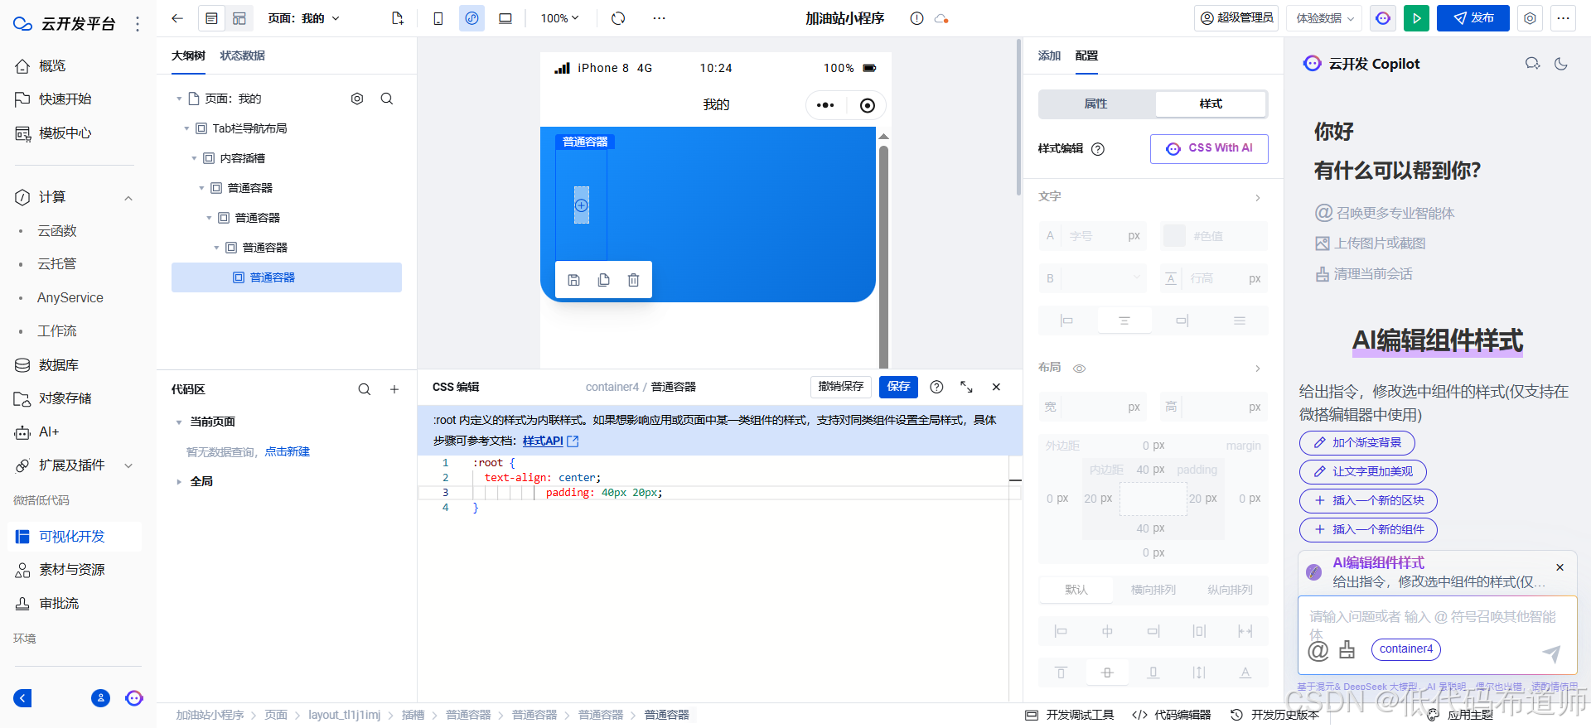Switch to 状态数据 tab
The height and width of the screenshot is (728, 1591).
(x=243, y=55)
